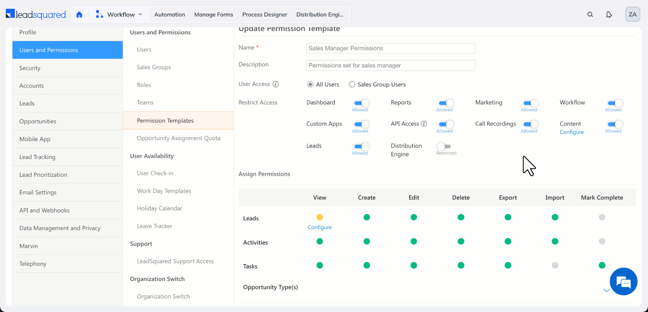648x312 pixels.
Task: Click Configure link under Content
Action: point(571,132)
